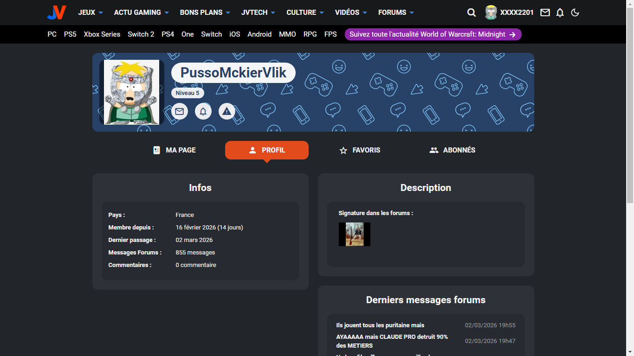Open the header private messages envelope
The width and height of the screenshot is (634, 356).
(545, 13)
